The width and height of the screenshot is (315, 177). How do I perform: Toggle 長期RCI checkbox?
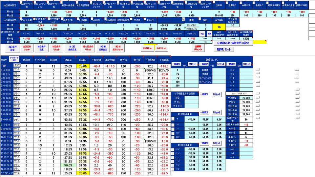[x=254, y=3]
